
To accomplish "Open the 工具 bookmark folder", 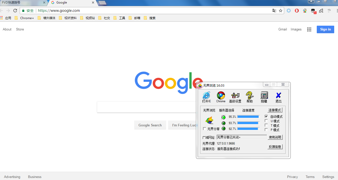I will pyautogui.click(x=119, y=18).
